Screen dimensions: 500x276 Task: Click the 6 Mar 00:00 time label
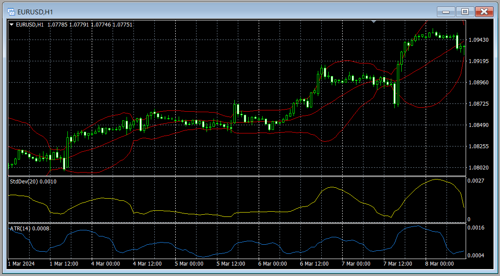coord(273,264)
